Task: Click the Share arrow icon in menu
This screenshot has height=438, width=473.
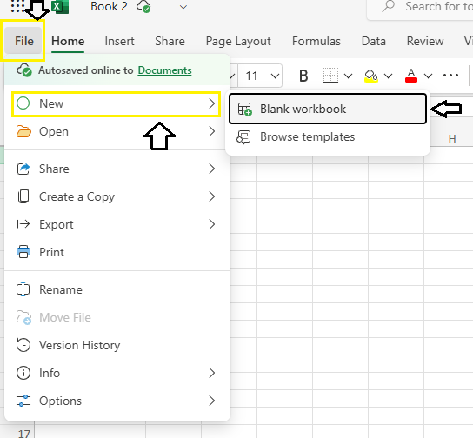Action: (x=23, y=169)
